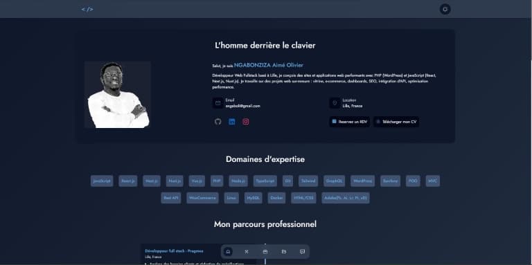Open the Développeur full stack Pragmea entry
This screenshot has width=532, height=265.
coord(174,251)
